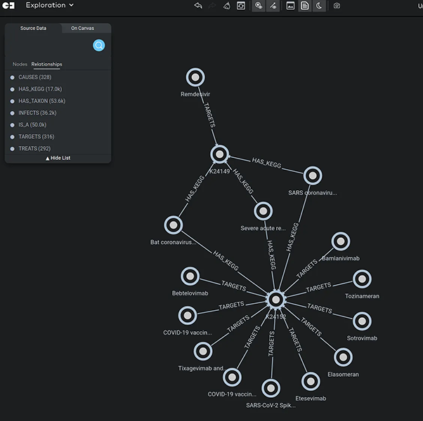Select the Bat coronavirus... node
Screen dimensions: 423x421
(174, 225)
